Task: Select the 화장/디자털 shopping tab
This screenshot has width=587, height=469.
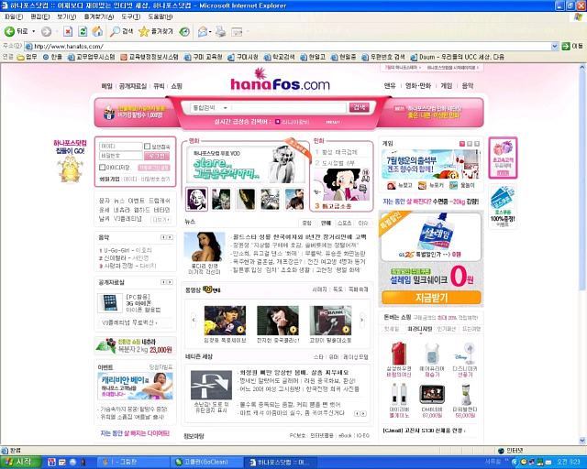Action: pyautogui.click(x=419, y=329)
